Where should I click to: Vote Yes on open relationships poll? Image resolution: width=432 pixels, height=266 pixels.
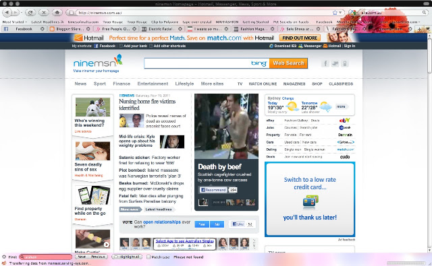click(x=202, y=224)
